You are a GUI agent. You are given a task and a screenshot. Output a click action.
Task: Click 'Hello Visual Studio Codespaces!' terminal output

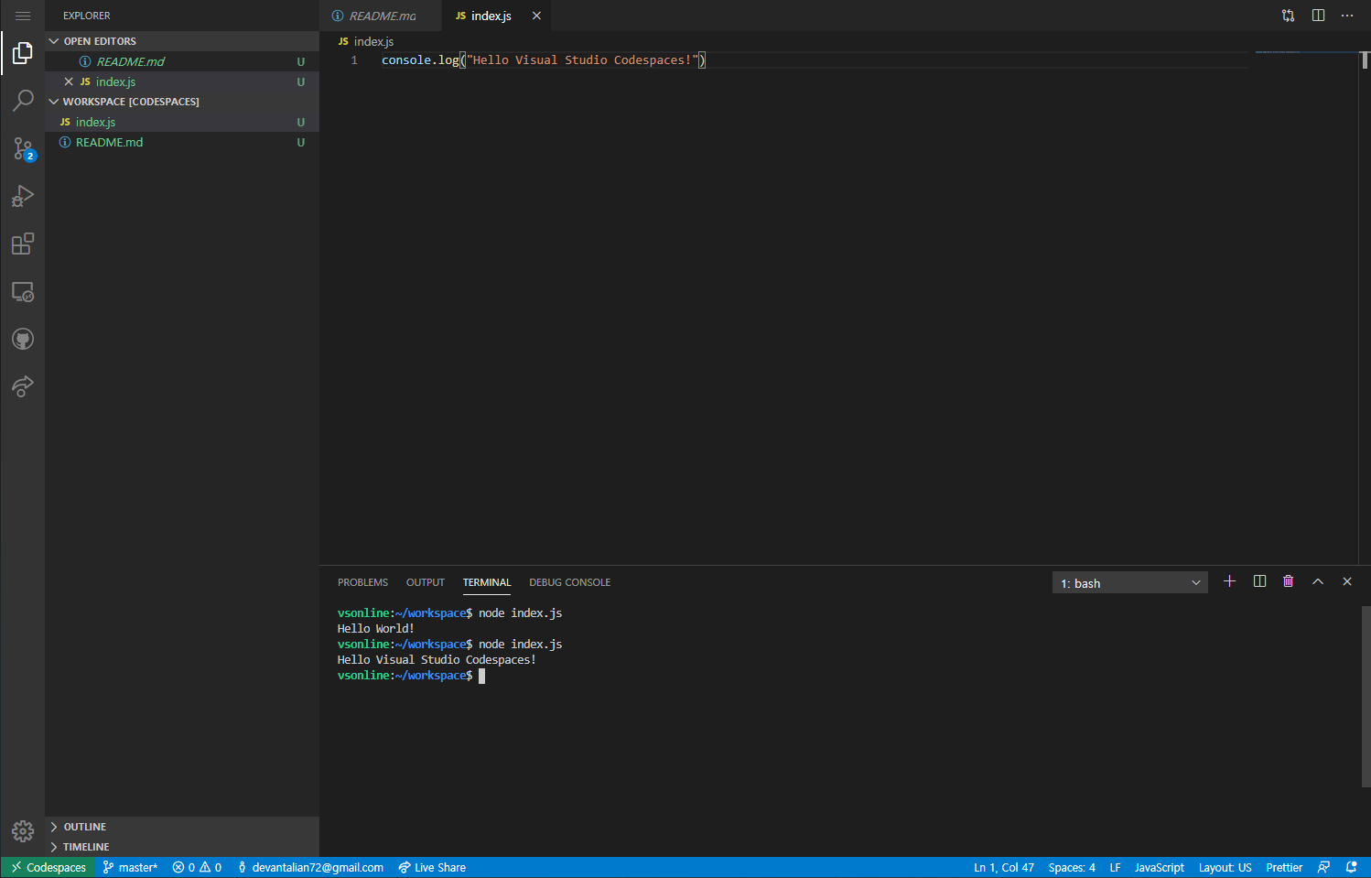437,660
